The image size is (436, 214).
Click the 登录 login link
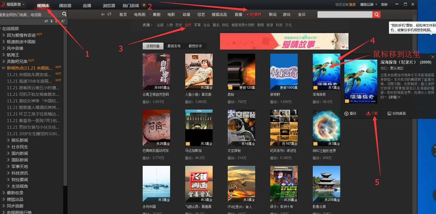coord(352,5)
